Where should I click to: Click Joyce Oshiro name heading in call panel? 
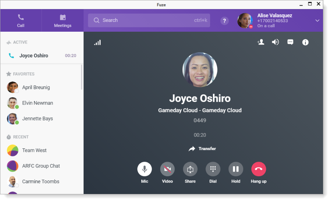[x=200, y=98]
